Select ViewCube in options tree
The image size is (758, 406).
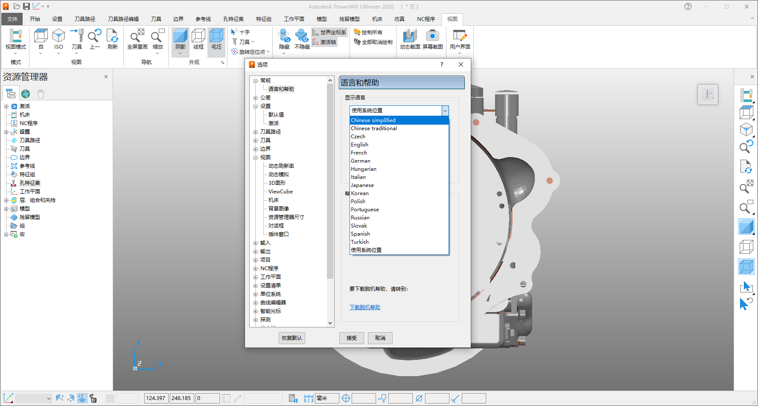(x=280, y=191)
